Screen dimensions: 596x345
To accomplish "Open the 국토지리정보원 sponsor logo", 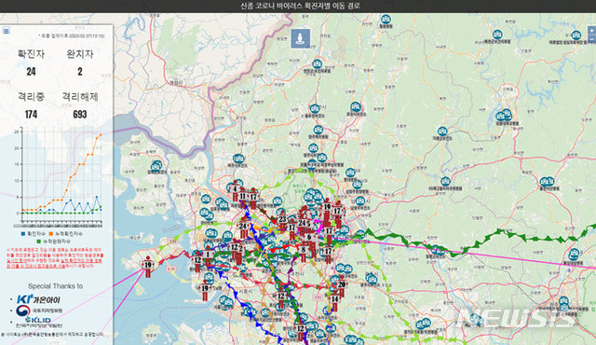I will (39, 310).
